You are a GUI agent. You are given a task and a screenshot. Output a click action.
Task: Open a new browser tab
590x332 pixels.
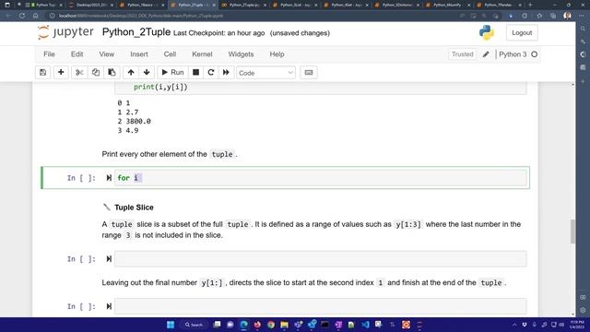point(531,5)
